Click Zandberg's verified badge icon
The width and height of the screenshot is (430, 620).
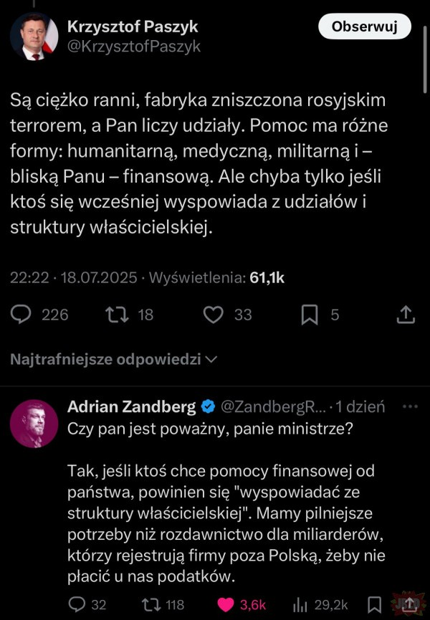click(x=209, y=407)
